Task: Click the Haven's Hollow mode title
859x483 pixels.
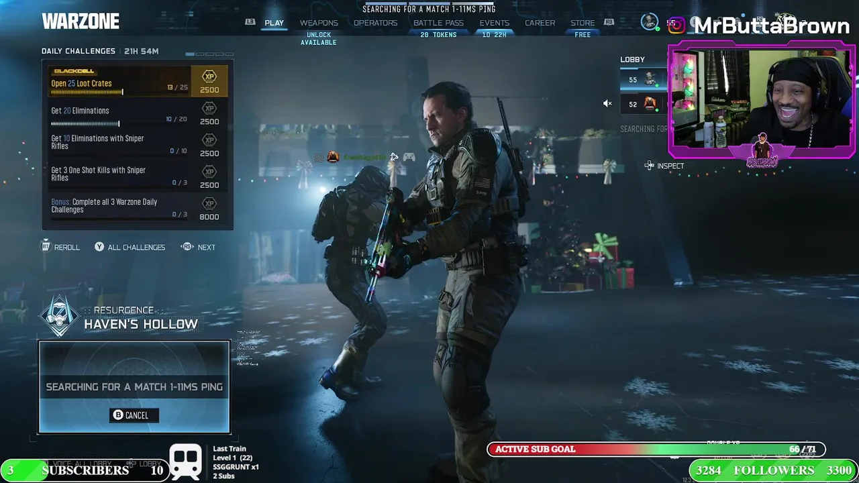Action: (141, 325)
